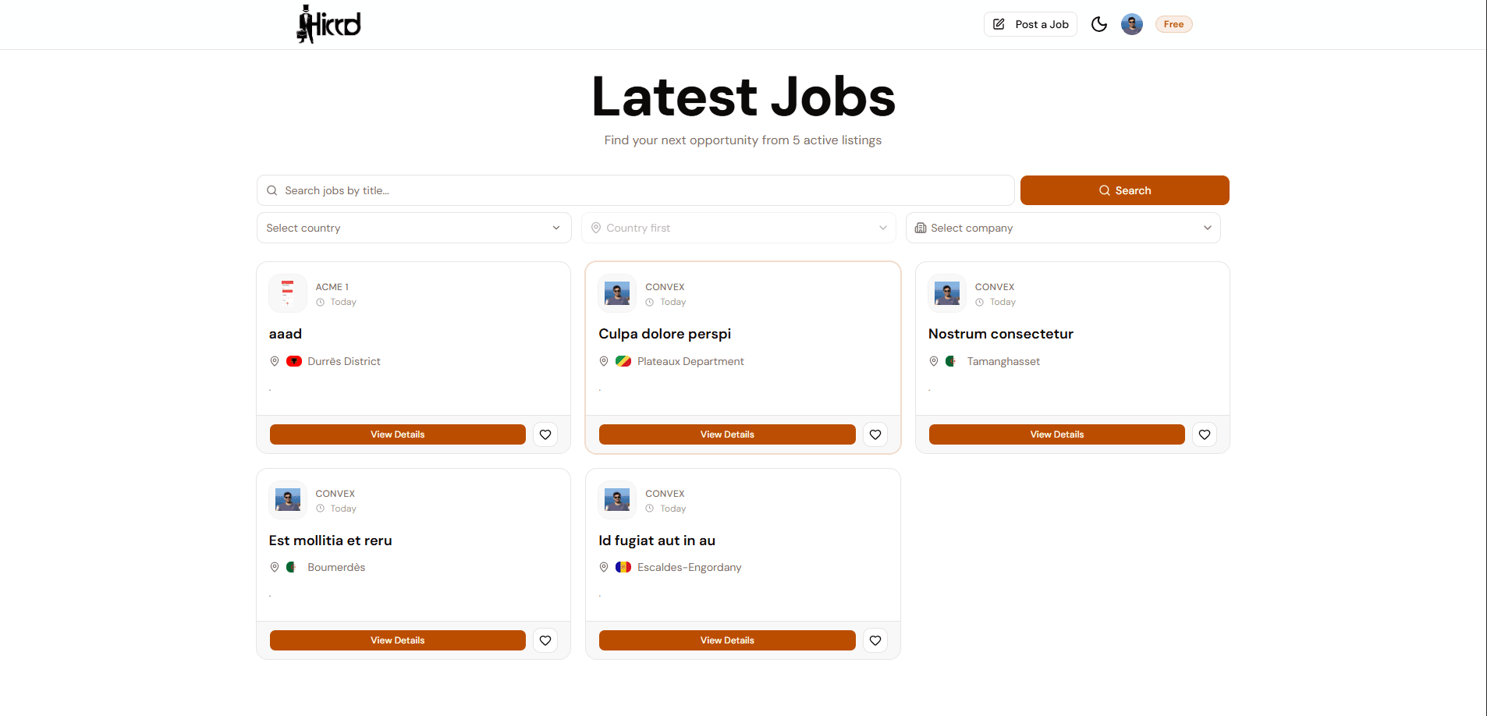Viewport: 1487px width, 716px height.
Task: Click the orange Search button
Action: 1124,190
